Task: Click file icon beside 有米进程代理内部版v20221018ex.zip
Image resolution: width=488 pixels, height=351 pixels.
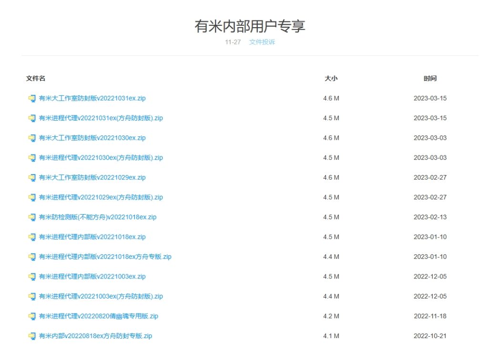Action: pos(32,237)
